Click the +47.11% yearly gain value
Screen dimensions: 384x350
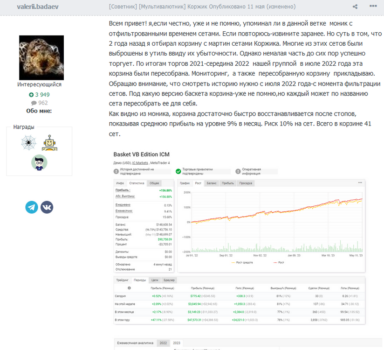pyautogui.click(x=156, y=320)
